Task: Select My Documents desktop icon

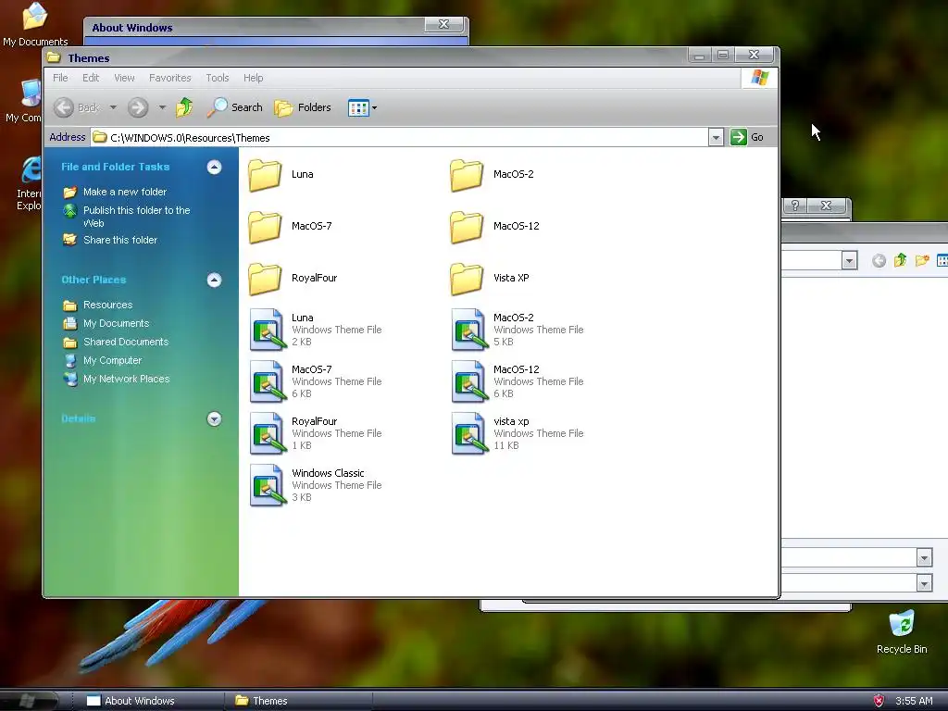Action: coord(35,24)
